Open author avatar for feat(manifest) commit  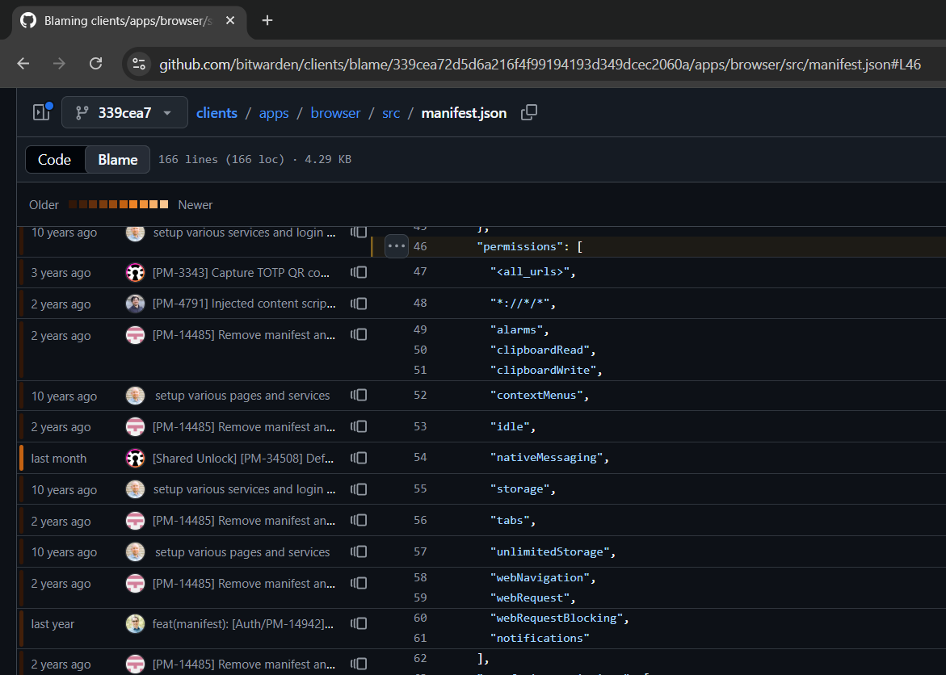point(135,623)
